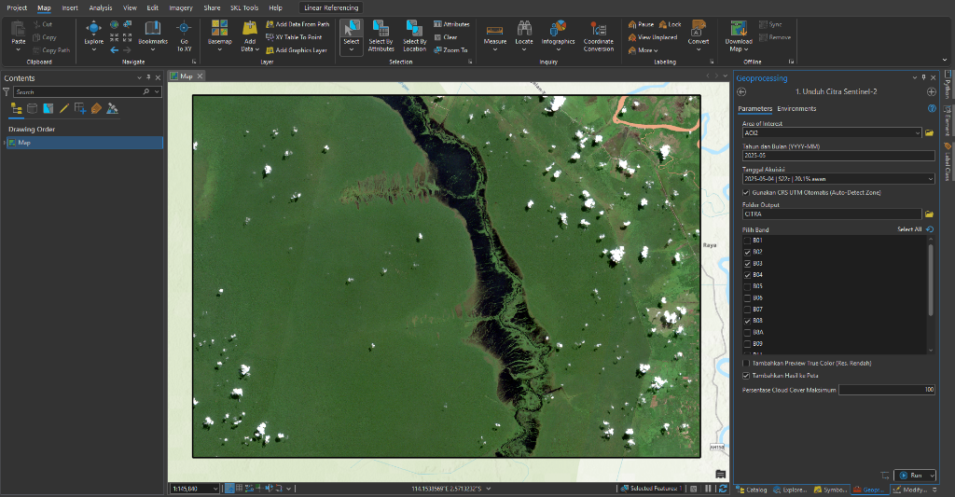Viewport: 955px width, 497px height.
Task: Click the Measure tool
Action: (x=495, y=35)
